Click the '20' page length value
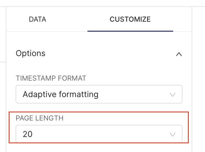Screen dimensions: 205x152 pos(28,134)
